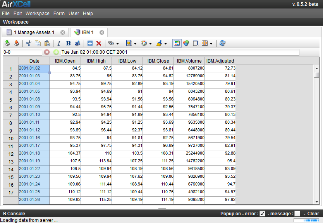Click the green download/import icon in the toolbar

point(7,43)
